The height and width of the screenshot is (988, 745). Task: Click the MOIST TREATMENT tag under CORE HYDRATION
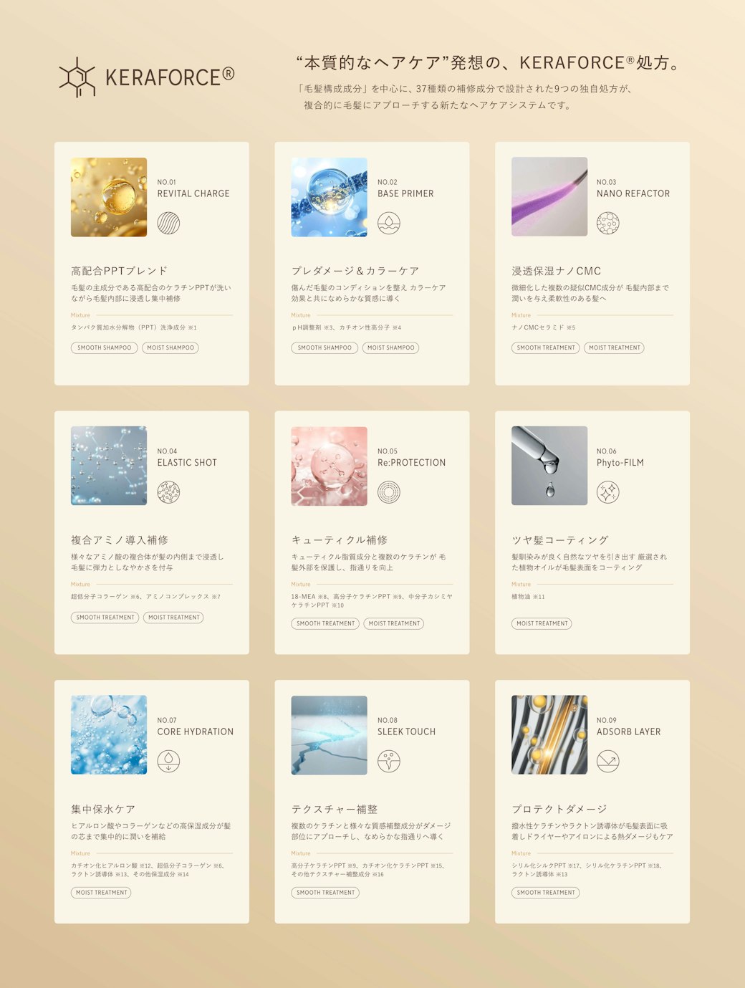(101, 893)
